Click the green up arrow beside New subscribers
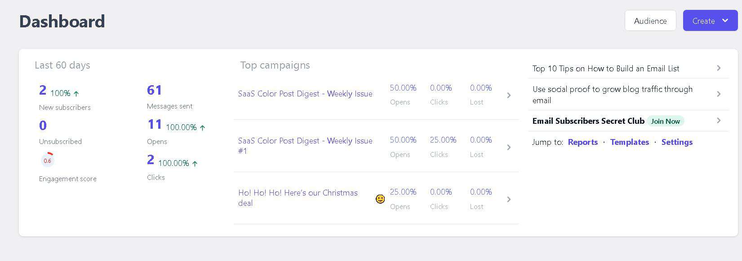The width and height of the screenshot is (742, 261). pos(76,94)
